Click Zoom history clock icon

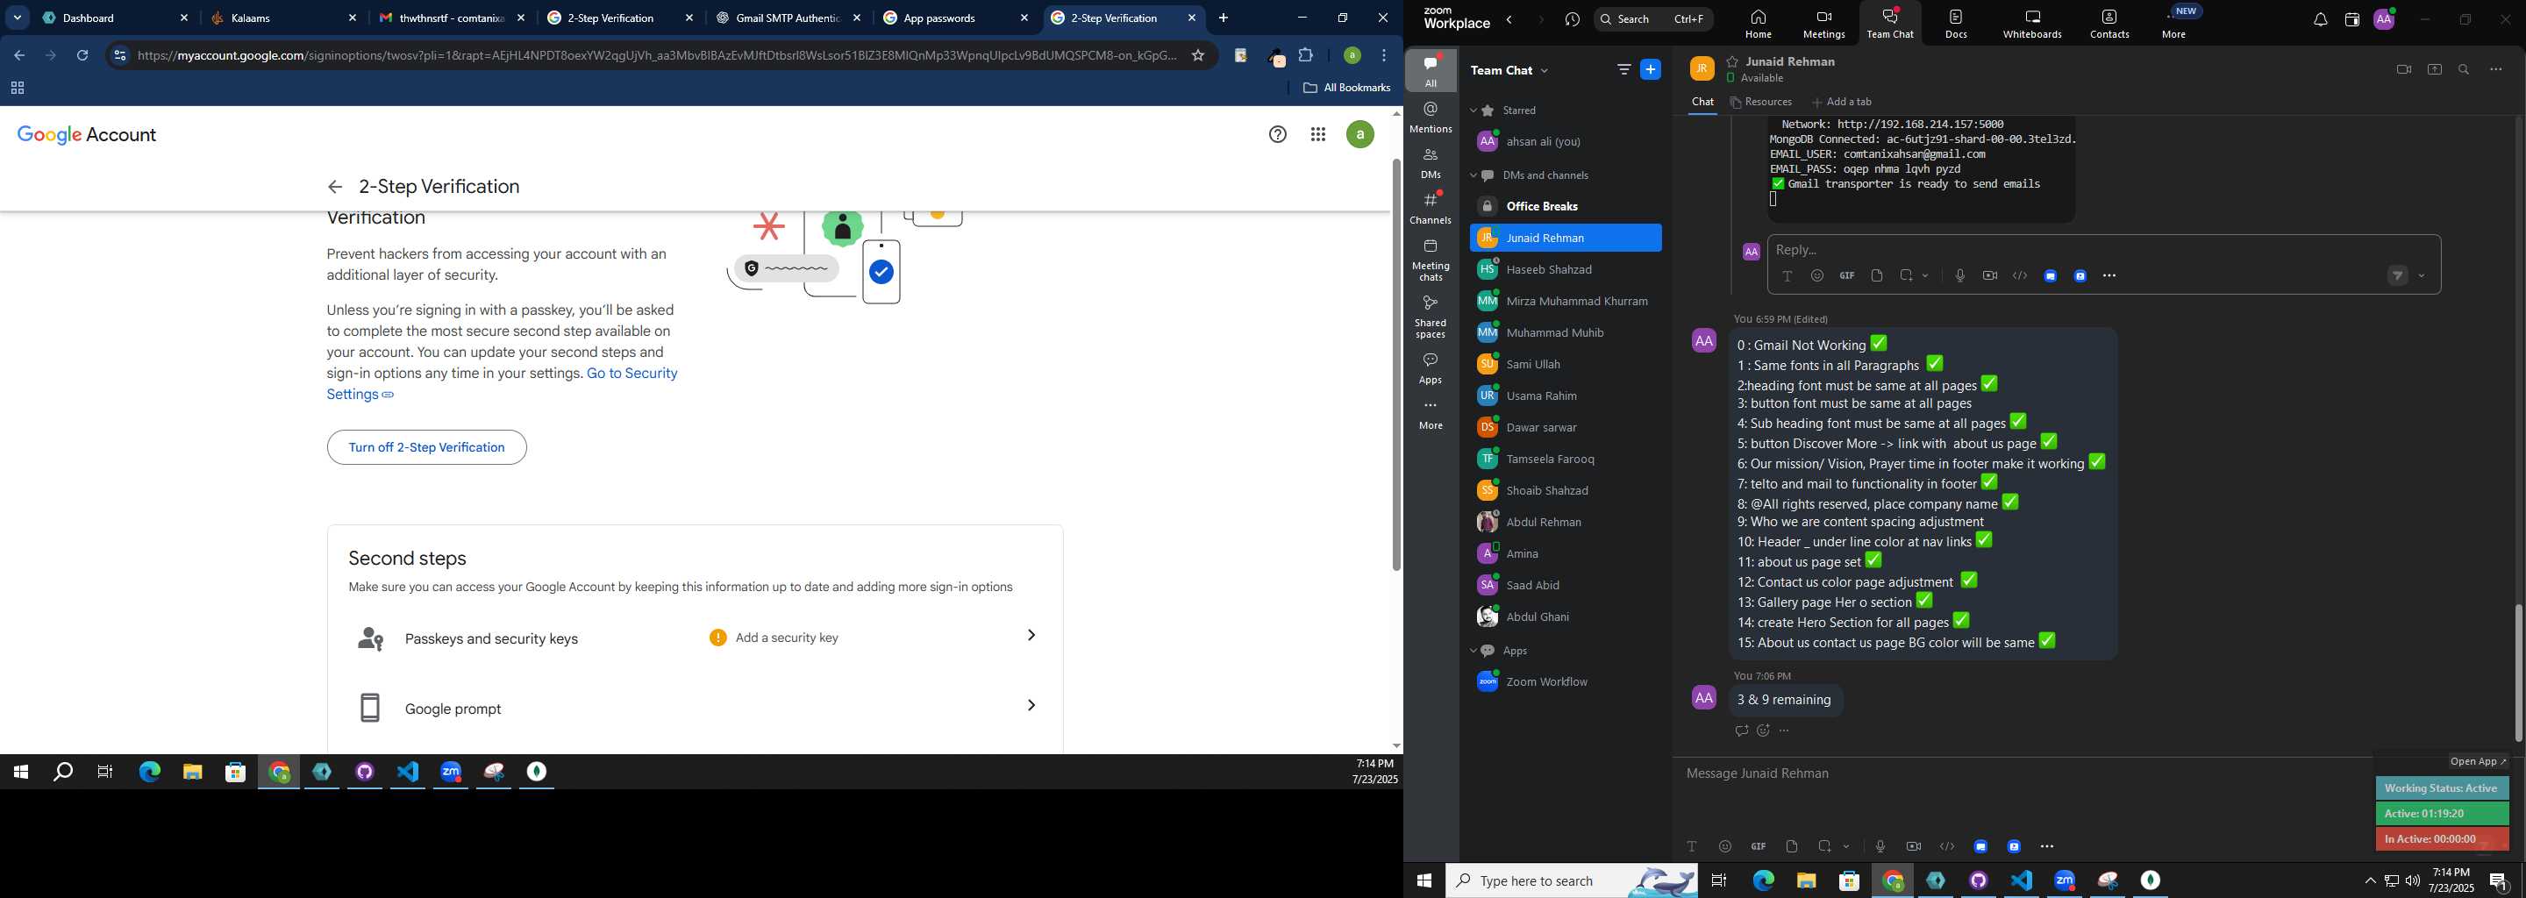pyautogui.click(x=1573, y=19)
